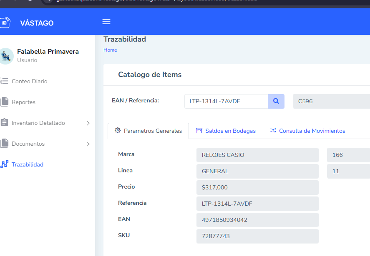The image size is (370, 256).
Task: Follow the Home breadcrumb link
Action: pos(110,50)
